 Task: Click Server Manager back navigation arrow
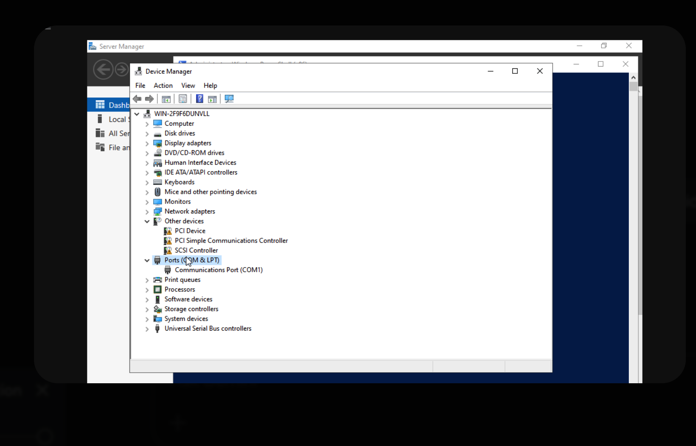[103, 70]
